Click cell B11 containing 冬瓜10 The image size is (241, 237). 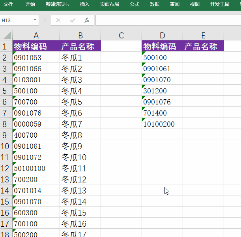click(x=80, y=157)
